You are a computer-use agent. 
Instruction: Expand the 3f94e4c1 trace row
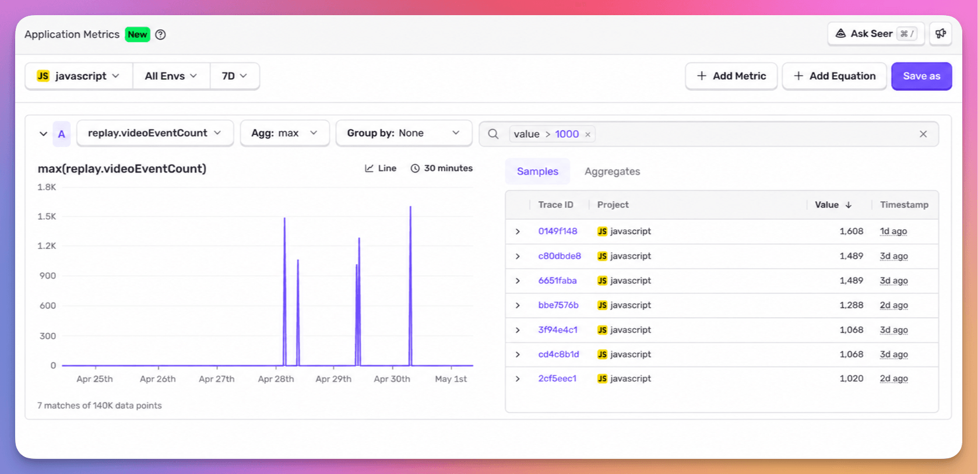tap(518, 330)
